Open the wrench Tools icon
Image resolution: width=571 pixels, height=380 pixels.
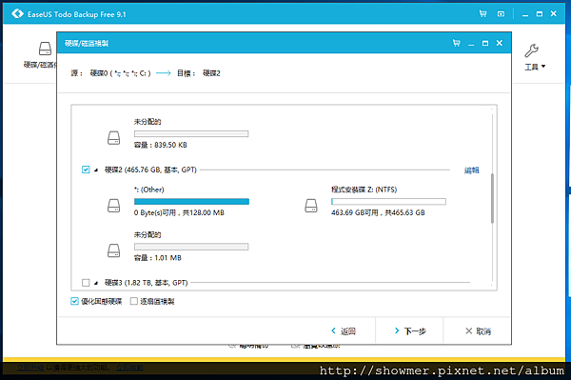coord(532,50)
